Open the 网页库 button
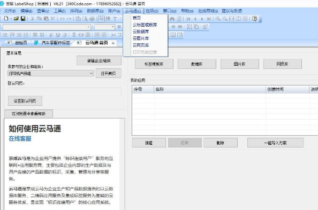Screen dimensions: 318x210 coord(283,64)
